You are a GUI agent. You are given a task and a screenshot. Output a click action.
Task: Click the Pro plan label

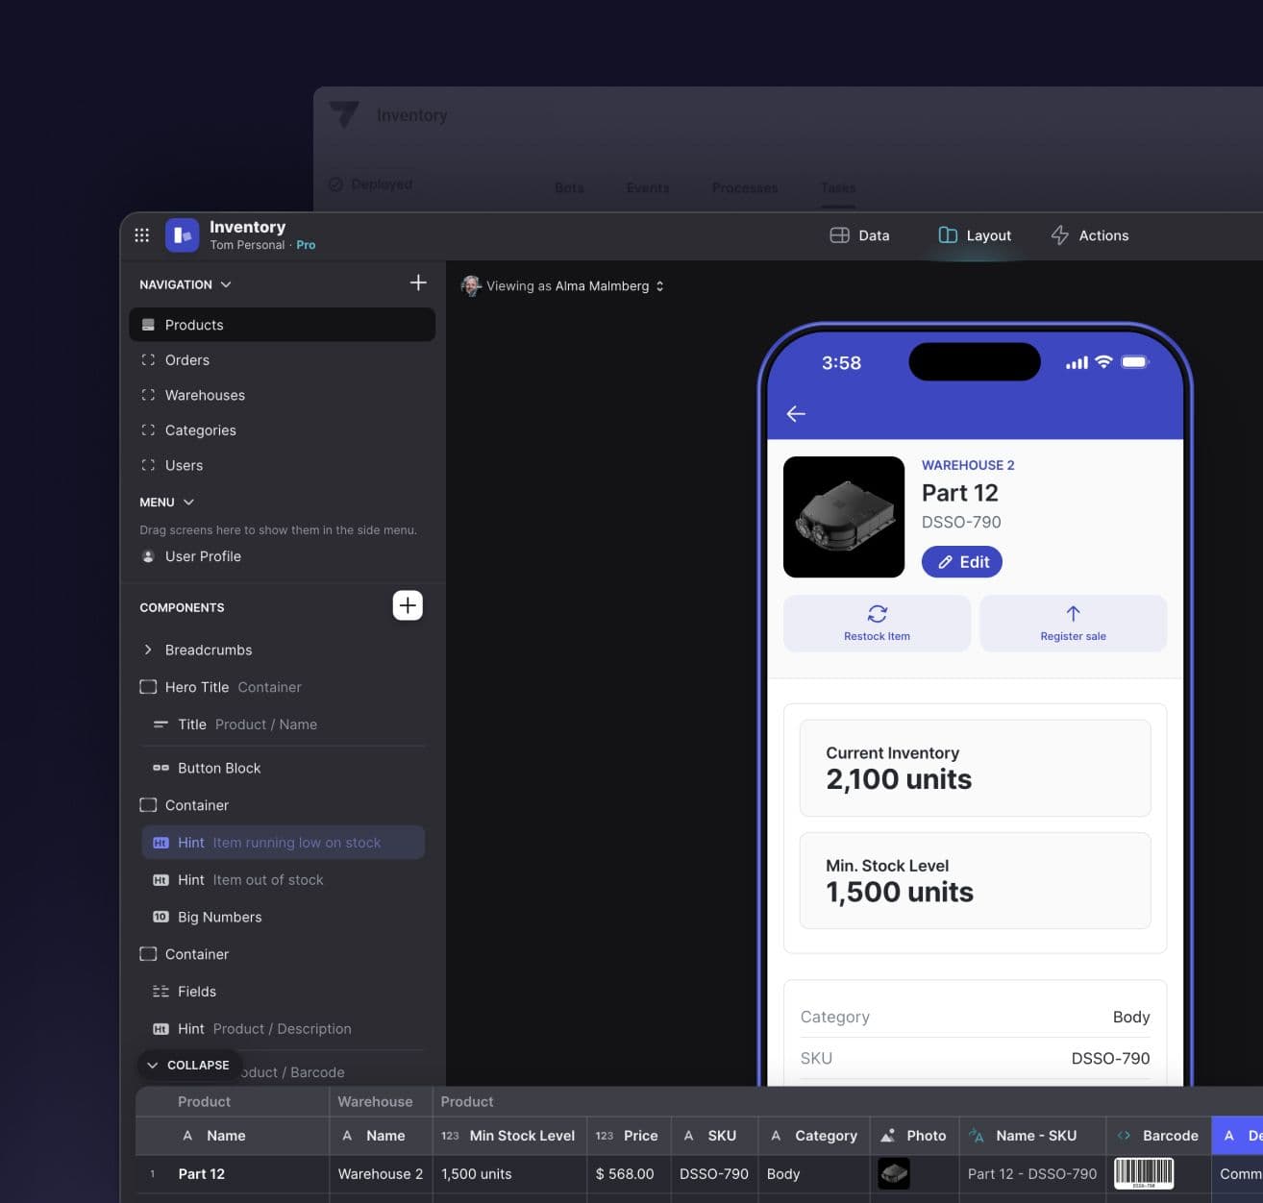pos(306,245)
